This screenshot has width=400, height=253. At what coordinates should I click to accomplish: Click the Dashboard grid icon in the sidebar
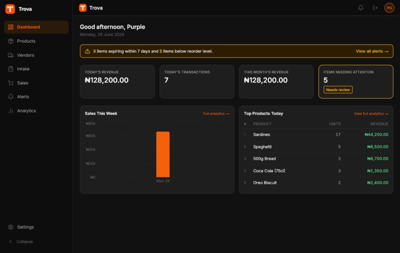[11, 27]
